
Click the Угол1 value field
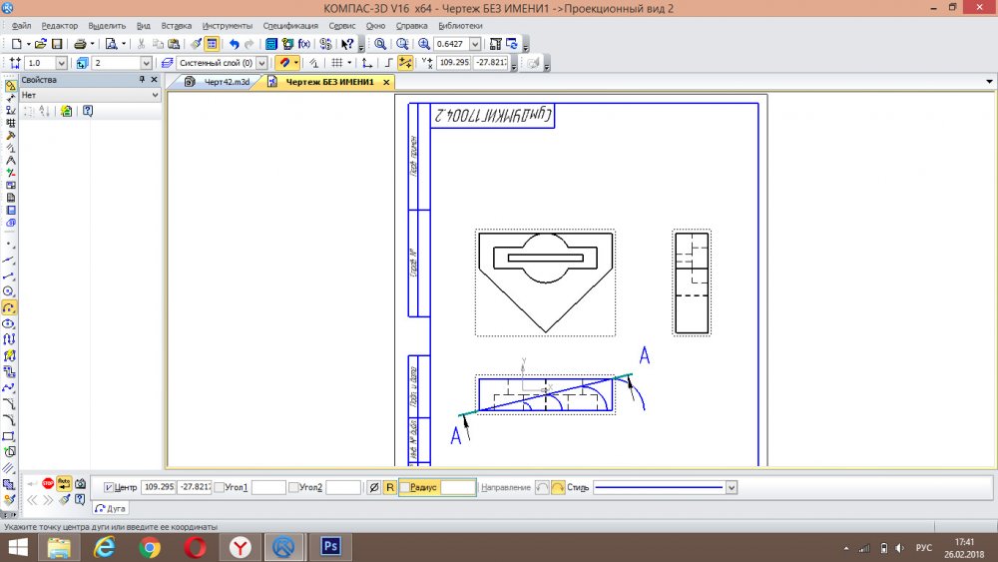[267, 487]
